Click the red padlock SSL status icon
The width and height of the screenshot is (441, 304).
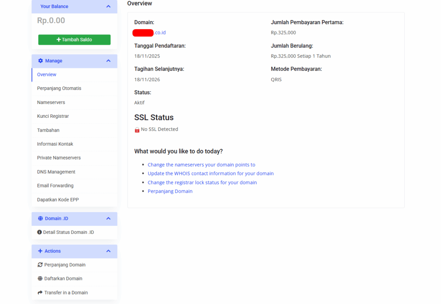tap(137, 129)
